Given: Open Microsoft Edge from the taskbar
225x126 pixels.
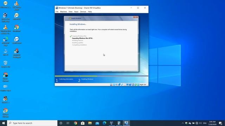Looking at the screenshot, I should (x=104, y=123).
